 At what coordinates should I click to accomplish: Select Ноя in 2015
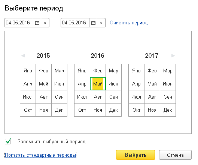(43, 110)
